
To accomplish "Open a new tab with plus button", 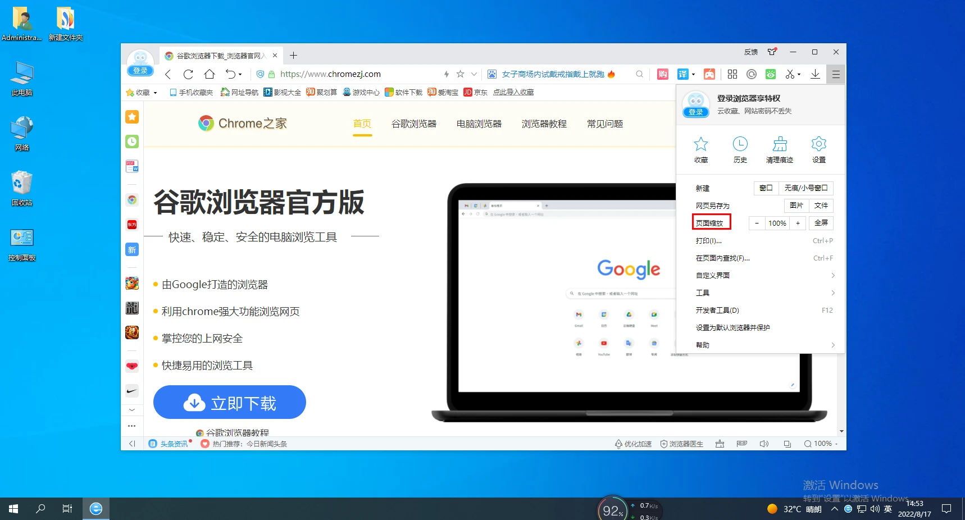I will point(293,55).
